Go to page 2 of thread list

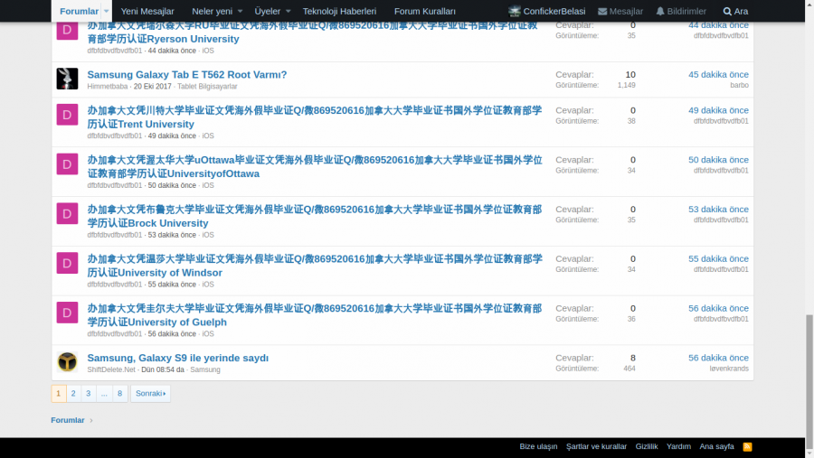tap(73, 393)
